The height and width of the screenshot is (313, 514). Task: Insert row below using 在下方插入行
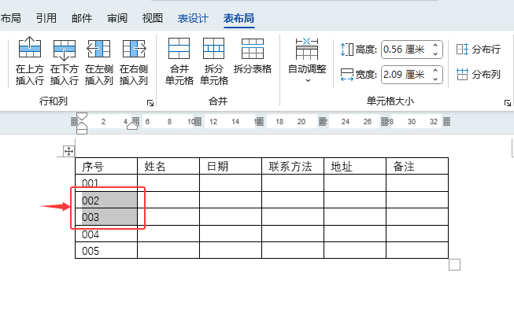(x=65, y=61)
